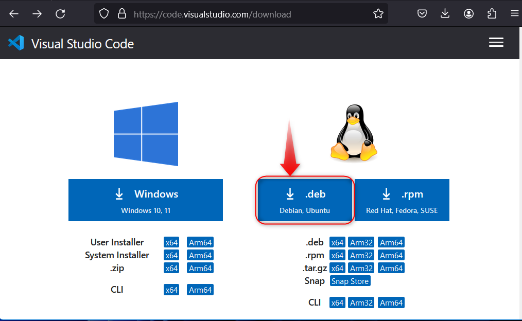522x321 pixels.
Task: Click the Snap Store link
Action: point(350,281)
